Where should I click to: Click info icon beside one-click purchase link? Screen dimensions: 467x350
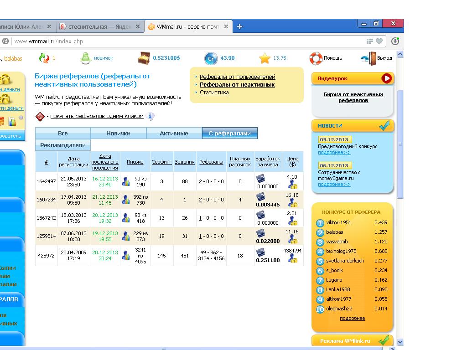coord(150,117)
